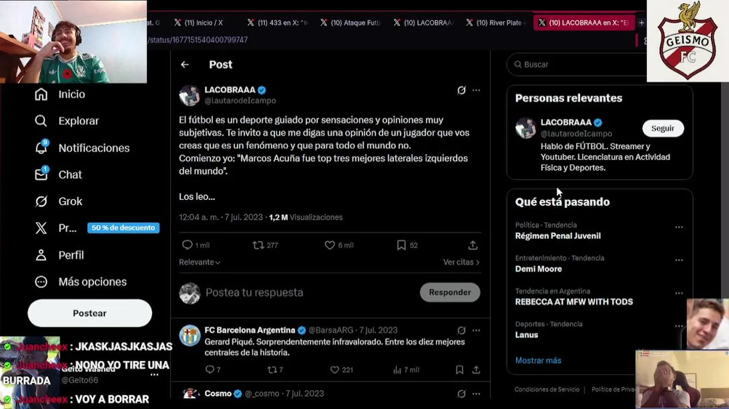Open Condiciones de Servicio link
The height and width of the screenshot is (409, 729).
[x=547, y=390]
